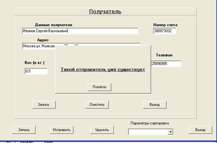Click the Получатель heading

point(105,12)
